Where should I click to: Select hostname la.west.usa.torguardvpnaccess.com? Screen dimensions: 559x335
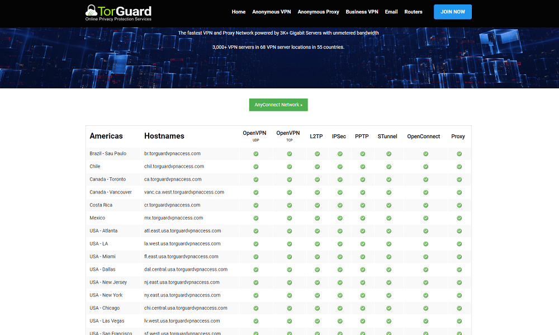182,243
